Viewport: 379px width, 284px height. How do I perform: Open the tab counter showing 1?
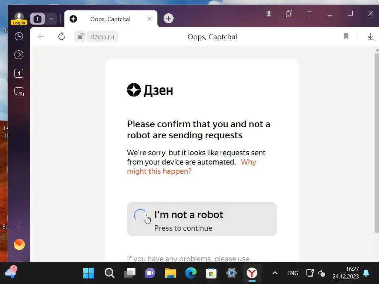click(37, 19)
